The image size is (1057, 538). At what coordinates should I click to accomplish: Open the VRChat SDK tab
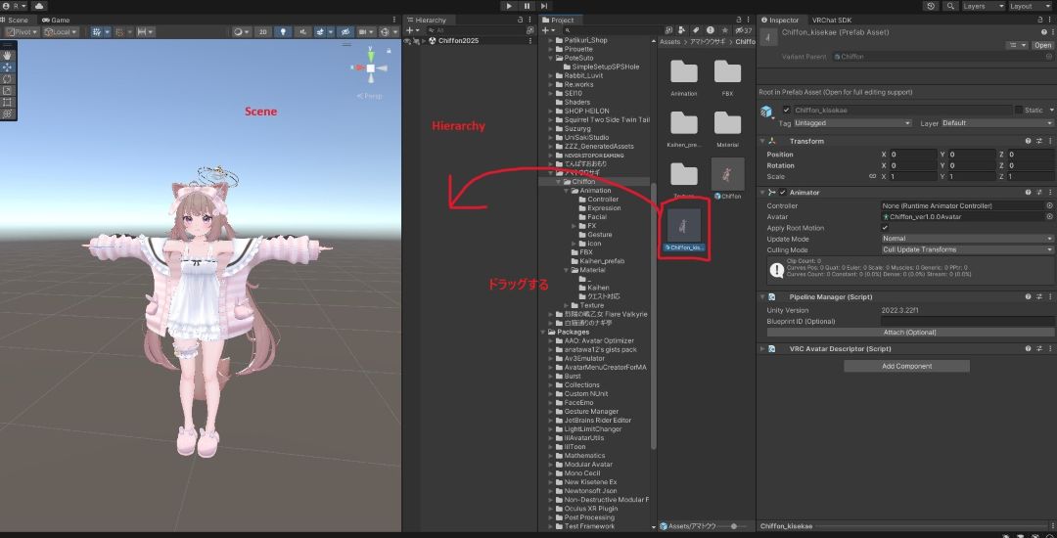832,20
